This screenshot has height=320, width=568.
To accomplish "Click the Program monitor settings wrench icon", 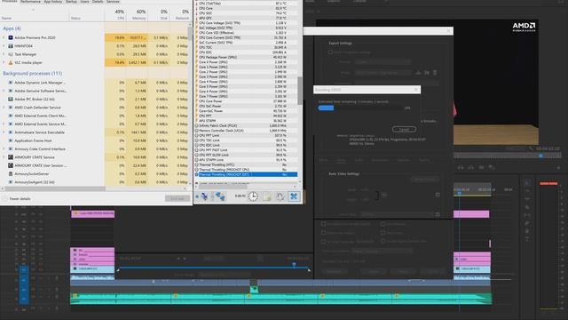I will tap(531, 148).
